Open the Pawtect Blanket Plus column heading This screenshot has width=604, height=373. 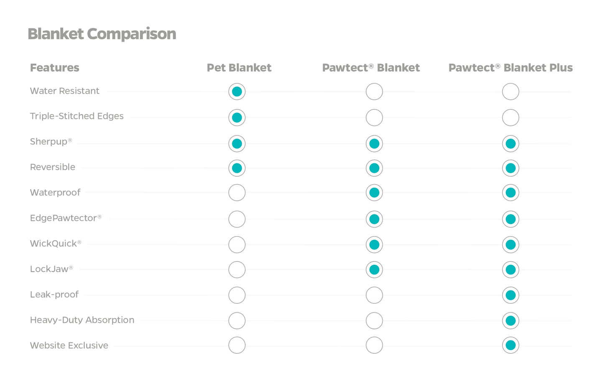click(510, 68)
